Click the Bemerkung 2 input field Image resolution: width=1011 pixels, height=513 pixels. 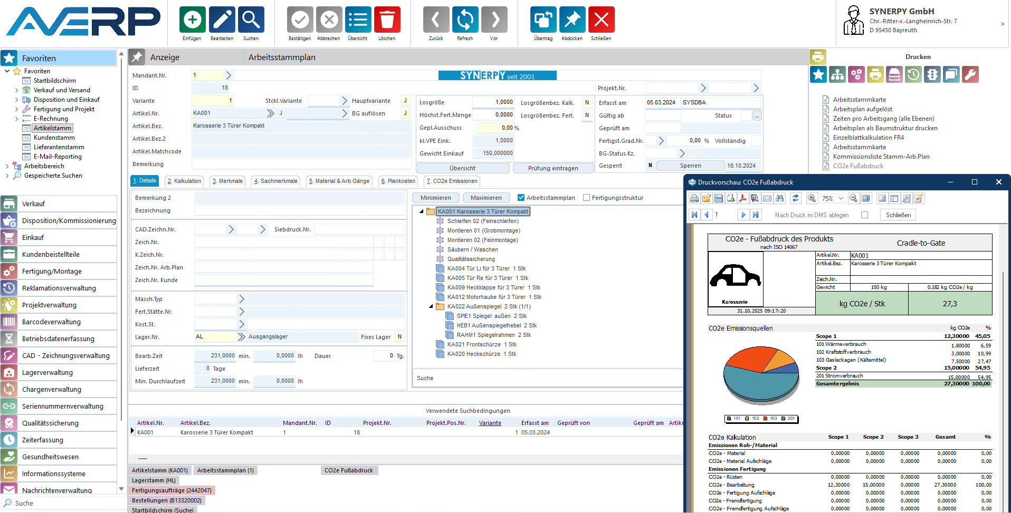[299, 198]
